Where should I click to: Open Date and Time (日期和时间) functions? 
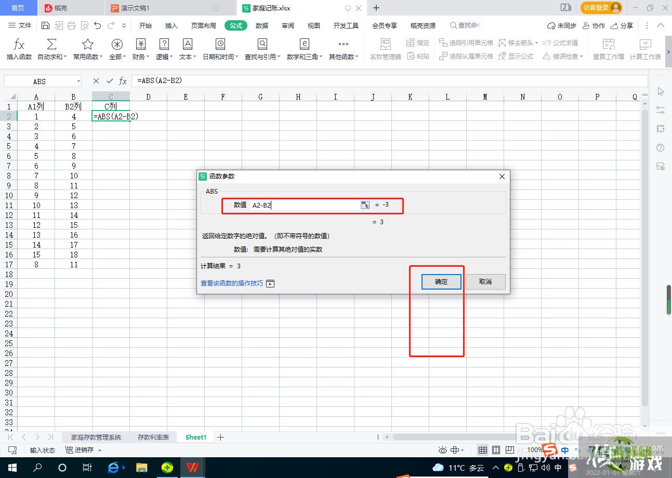pyautogui.click(x=220, y=49)
